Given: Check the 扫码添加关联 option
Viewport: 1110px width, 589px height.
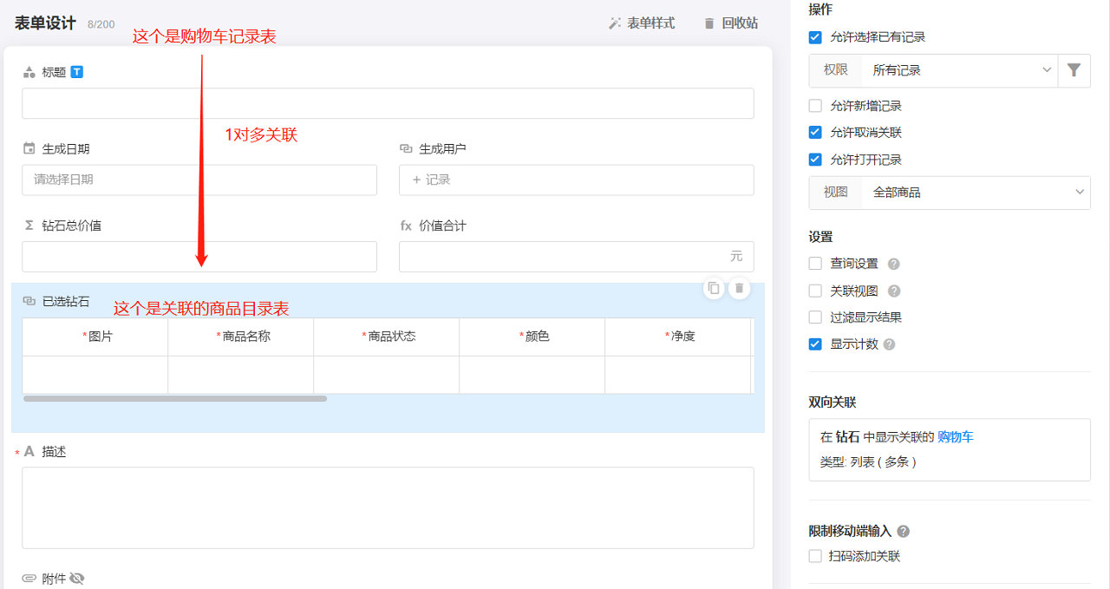Looking at the screenshot, I should (813, 556).
